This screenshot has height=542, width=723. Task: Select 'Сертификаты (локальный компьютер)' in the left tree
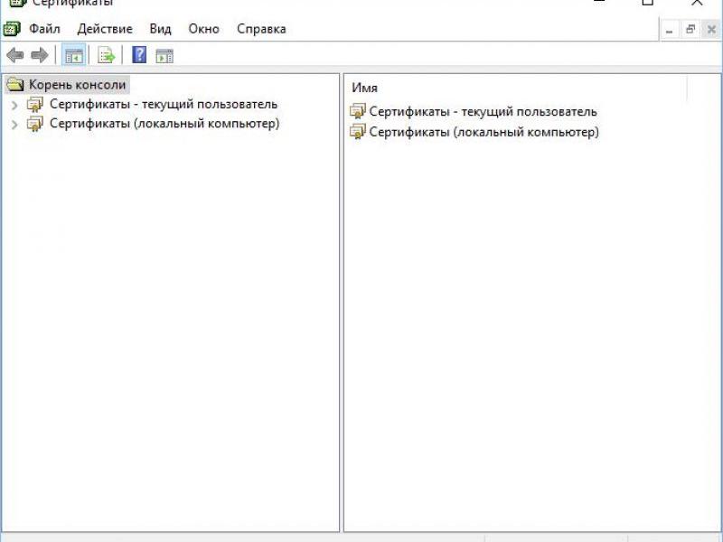click(x=164, y=124)
